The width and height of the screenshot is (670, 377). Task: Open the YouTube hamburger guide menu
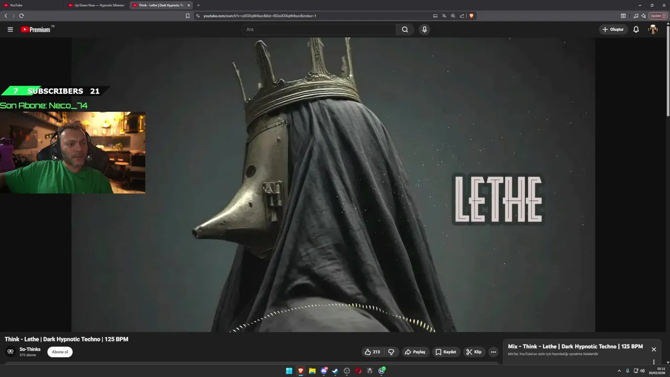[x=10, y=29]
